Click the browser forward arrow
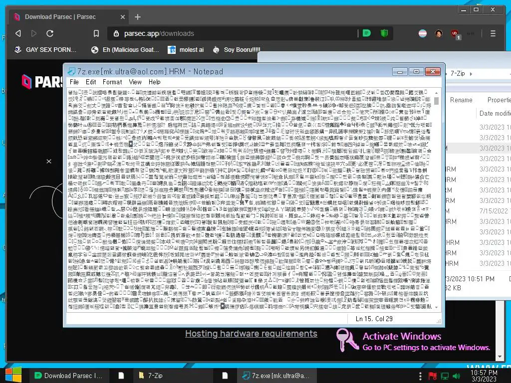Viewport: 511px width, 383px height. tap(33, 33)
